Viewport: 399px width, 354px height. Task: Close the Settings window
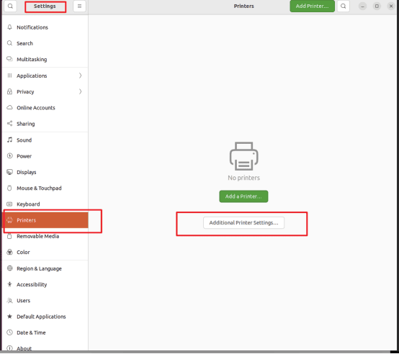(391, 6)
